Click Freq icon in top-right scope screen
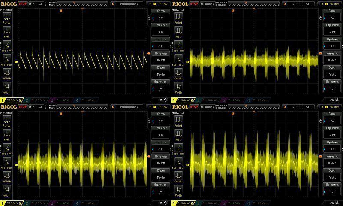Viewport: 343px width, 206px height. [178, 30]
